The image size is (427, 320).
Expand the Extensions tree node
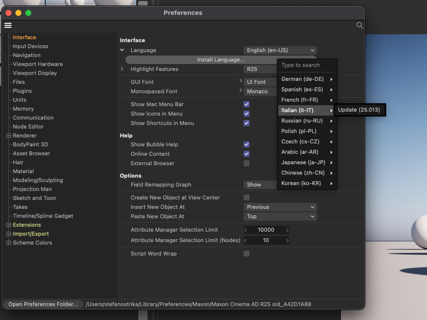click(9, 225)
